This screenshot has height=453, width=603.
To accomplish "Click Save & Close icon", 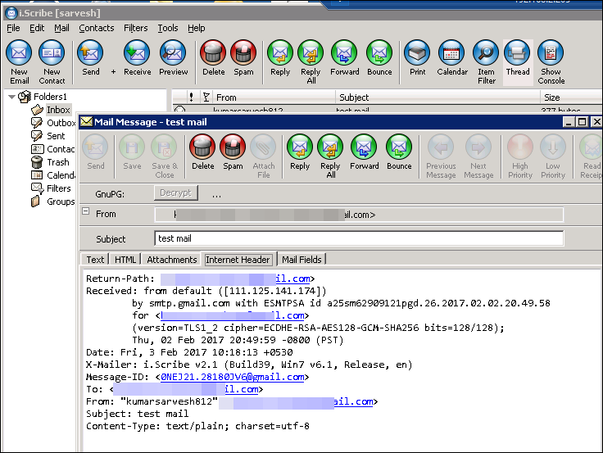I will [164, 156].
